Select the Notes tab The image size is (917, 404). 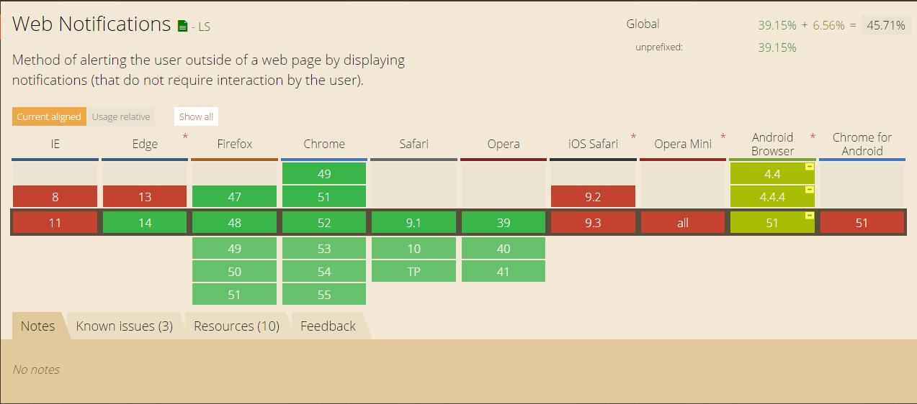(x=37, y=326)
